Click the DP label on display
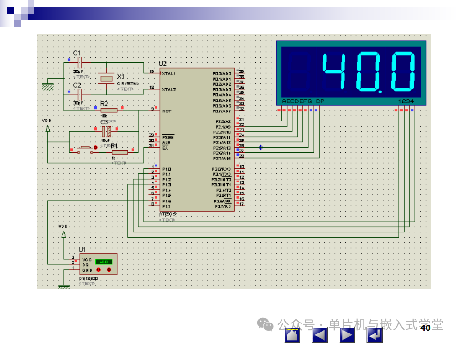 coord(320,101)
